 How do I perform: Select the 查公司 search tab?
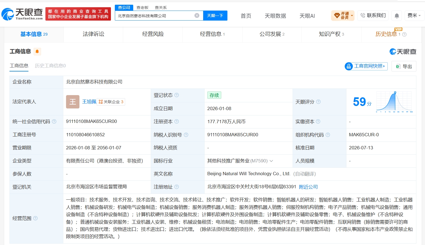pos(124,8)
